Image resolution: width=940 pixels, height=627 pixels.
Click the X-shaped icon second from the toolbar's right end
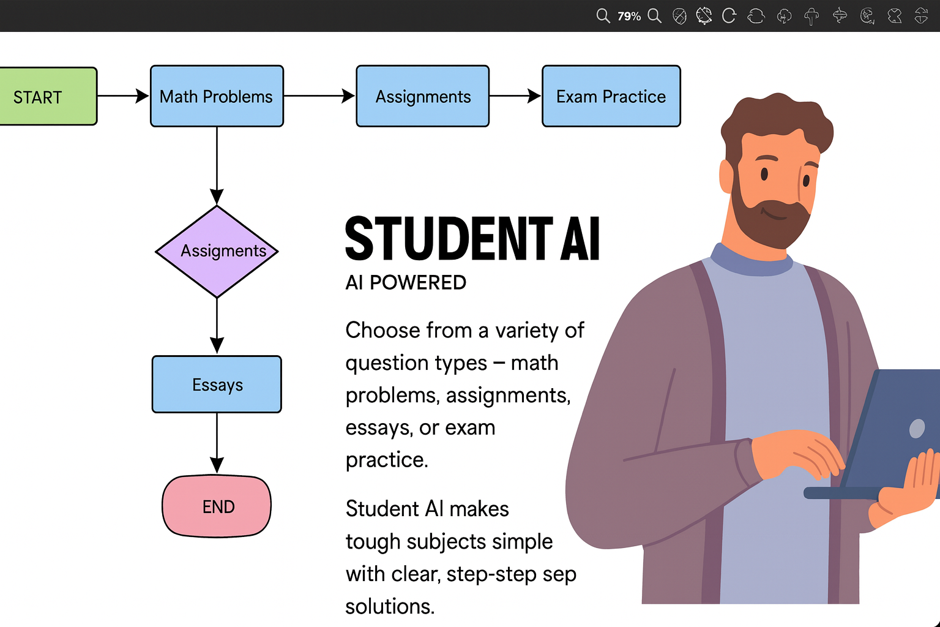click(895, 16)
